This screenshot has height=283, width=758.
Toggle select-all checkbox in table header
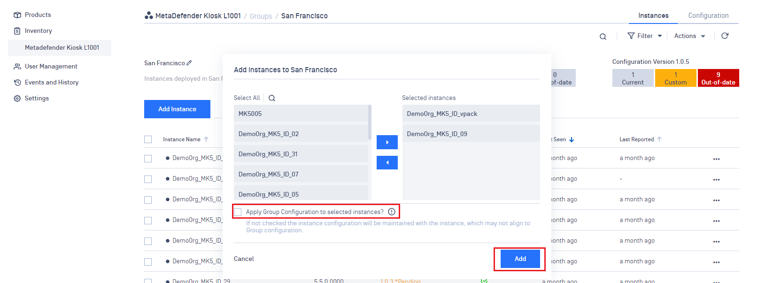[x=148, y=139]
